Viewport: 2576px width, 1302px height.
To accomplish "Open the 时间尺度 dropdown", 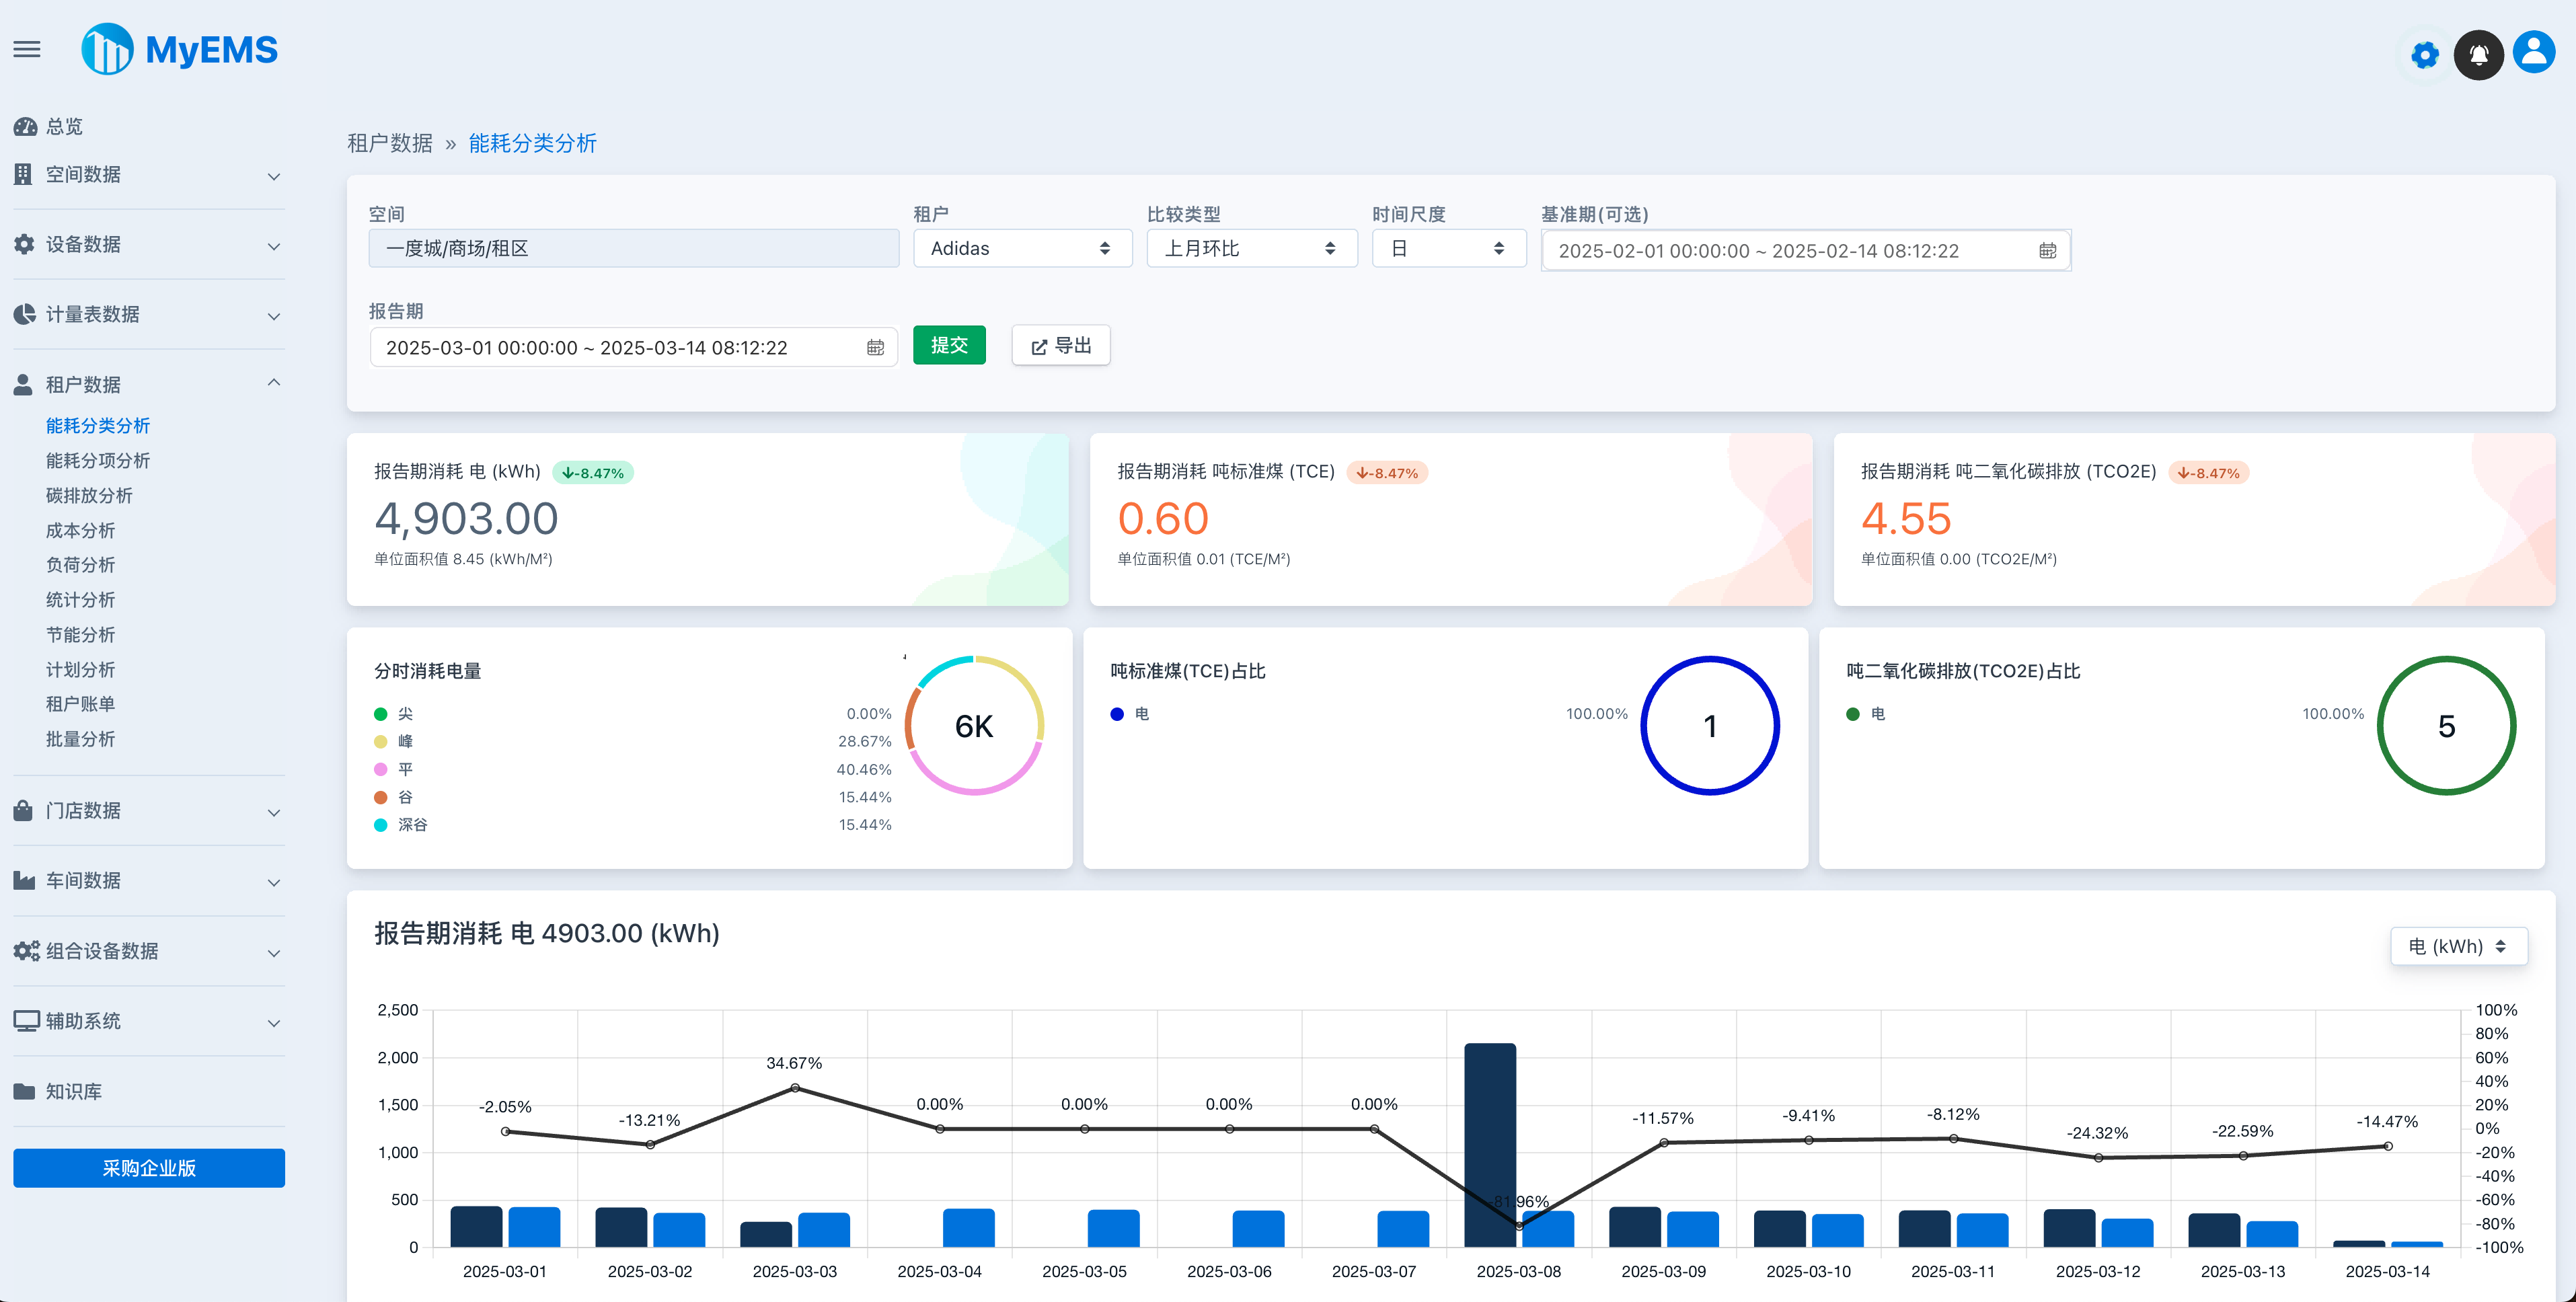I will pos(1449,248).
